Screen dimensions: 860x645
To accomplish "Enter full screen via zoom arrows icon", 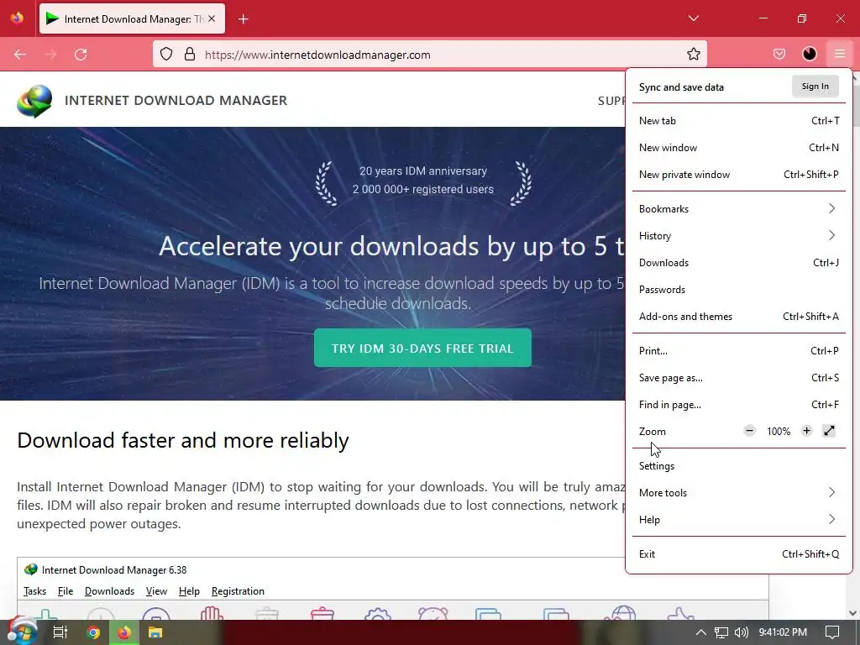I will (x=829, y=431).
